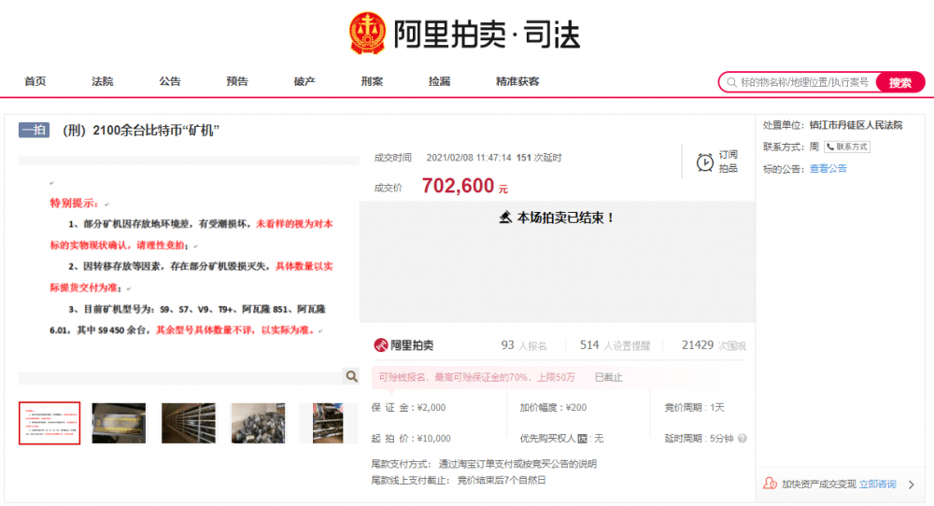Open the 破产 navigation tab

point(304,81)
